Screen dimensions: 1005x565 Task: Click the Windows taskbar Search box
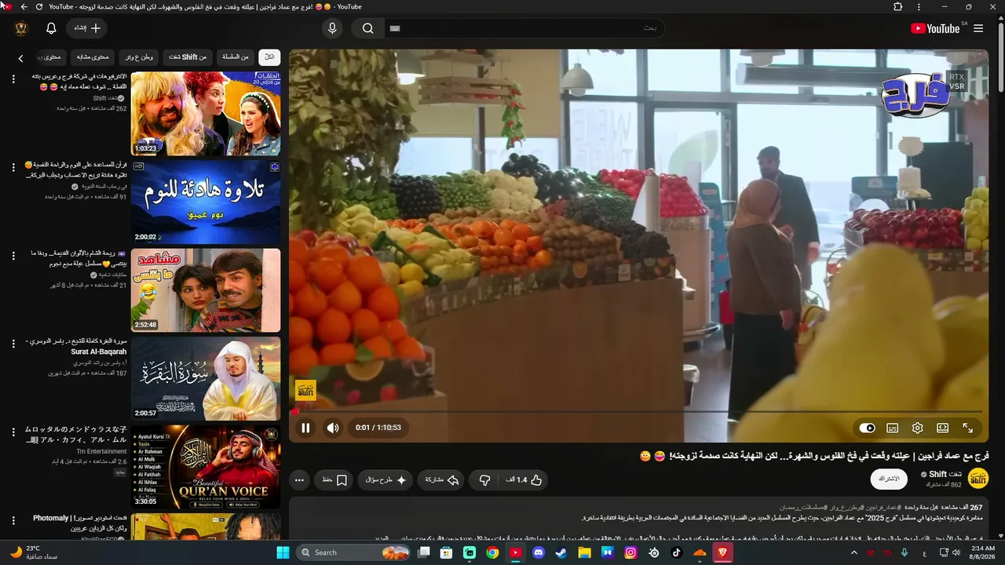[x=355, y=552]
